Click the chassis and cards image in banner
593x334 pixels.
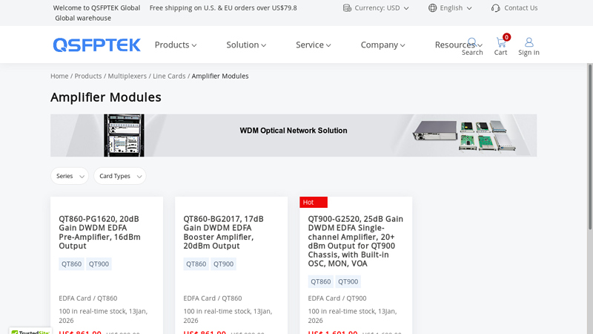pos(465,136)
